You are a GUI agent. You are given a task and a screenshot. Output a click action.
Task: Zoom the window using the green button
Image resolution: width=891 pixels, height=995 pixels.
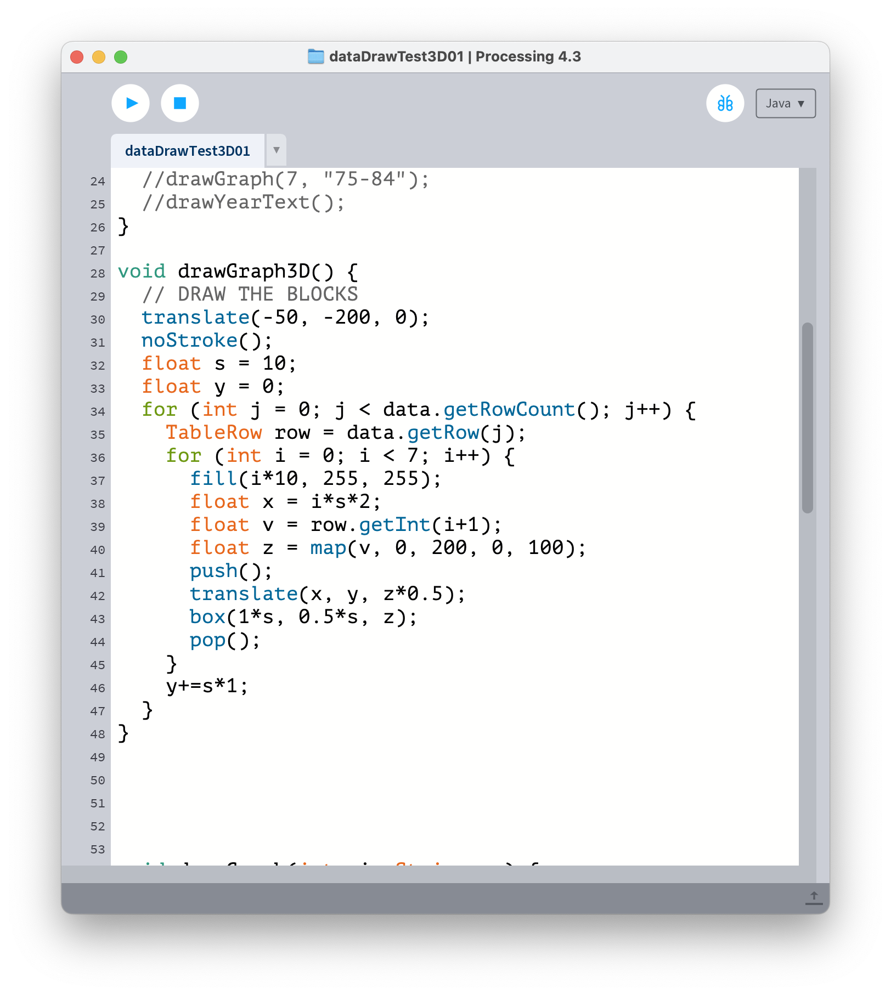(x=121, y=57)
